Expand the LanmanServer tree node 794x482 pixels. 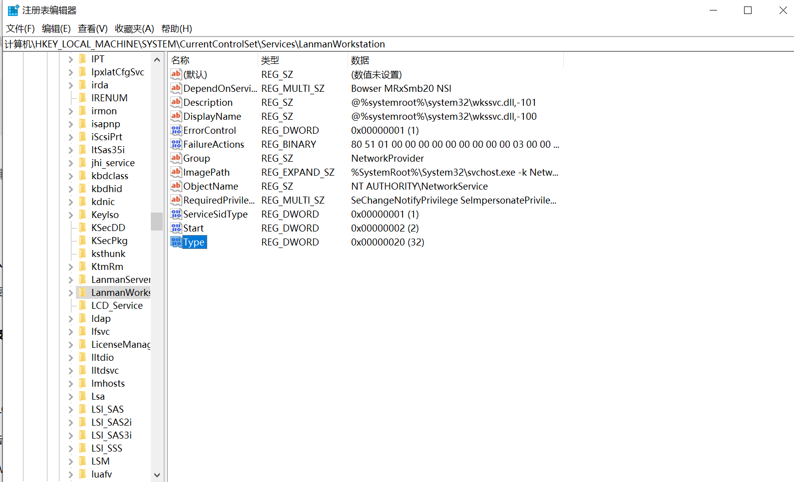70,280
